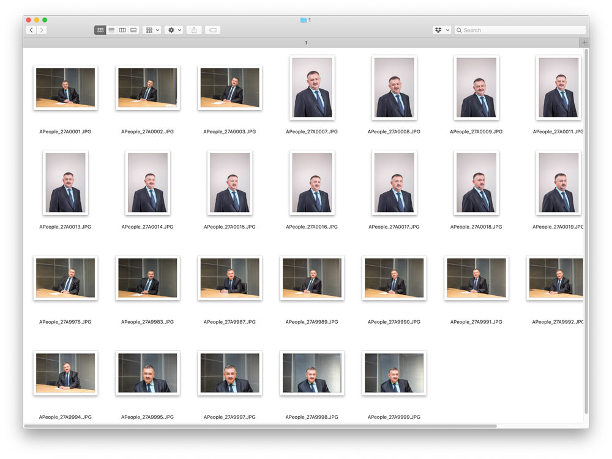Select thumbnail APeople_27A0001.JPG
The image size is (612, 459).
65,88
